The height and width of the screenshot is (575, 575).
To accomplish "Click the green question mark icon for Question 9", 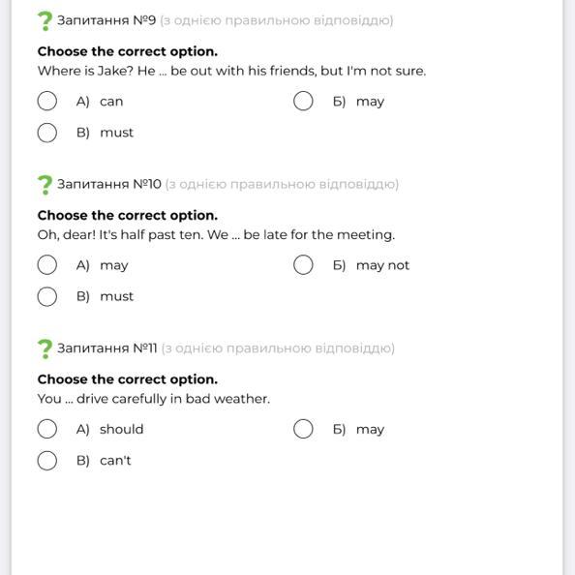I will click(x=45, y=21).
